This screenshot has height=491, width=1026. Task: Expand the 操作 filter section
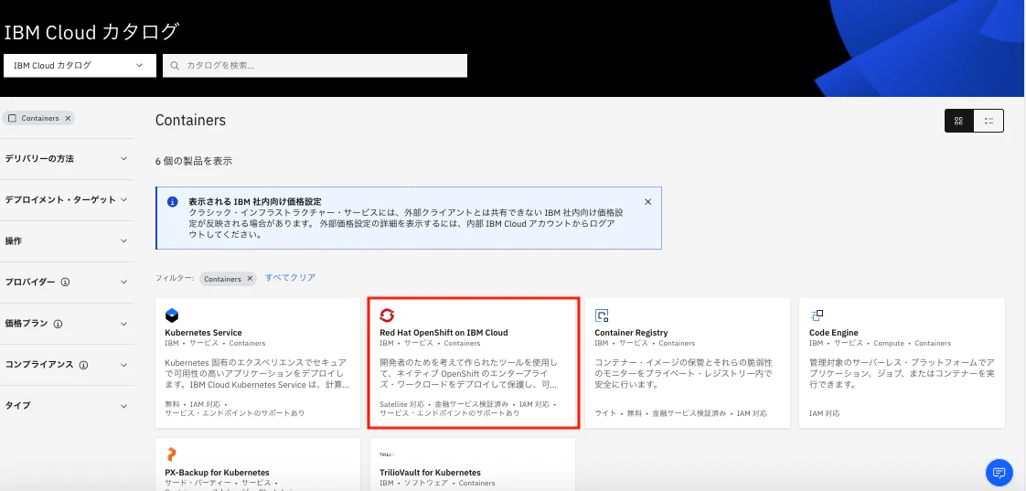tap(67, 240)
